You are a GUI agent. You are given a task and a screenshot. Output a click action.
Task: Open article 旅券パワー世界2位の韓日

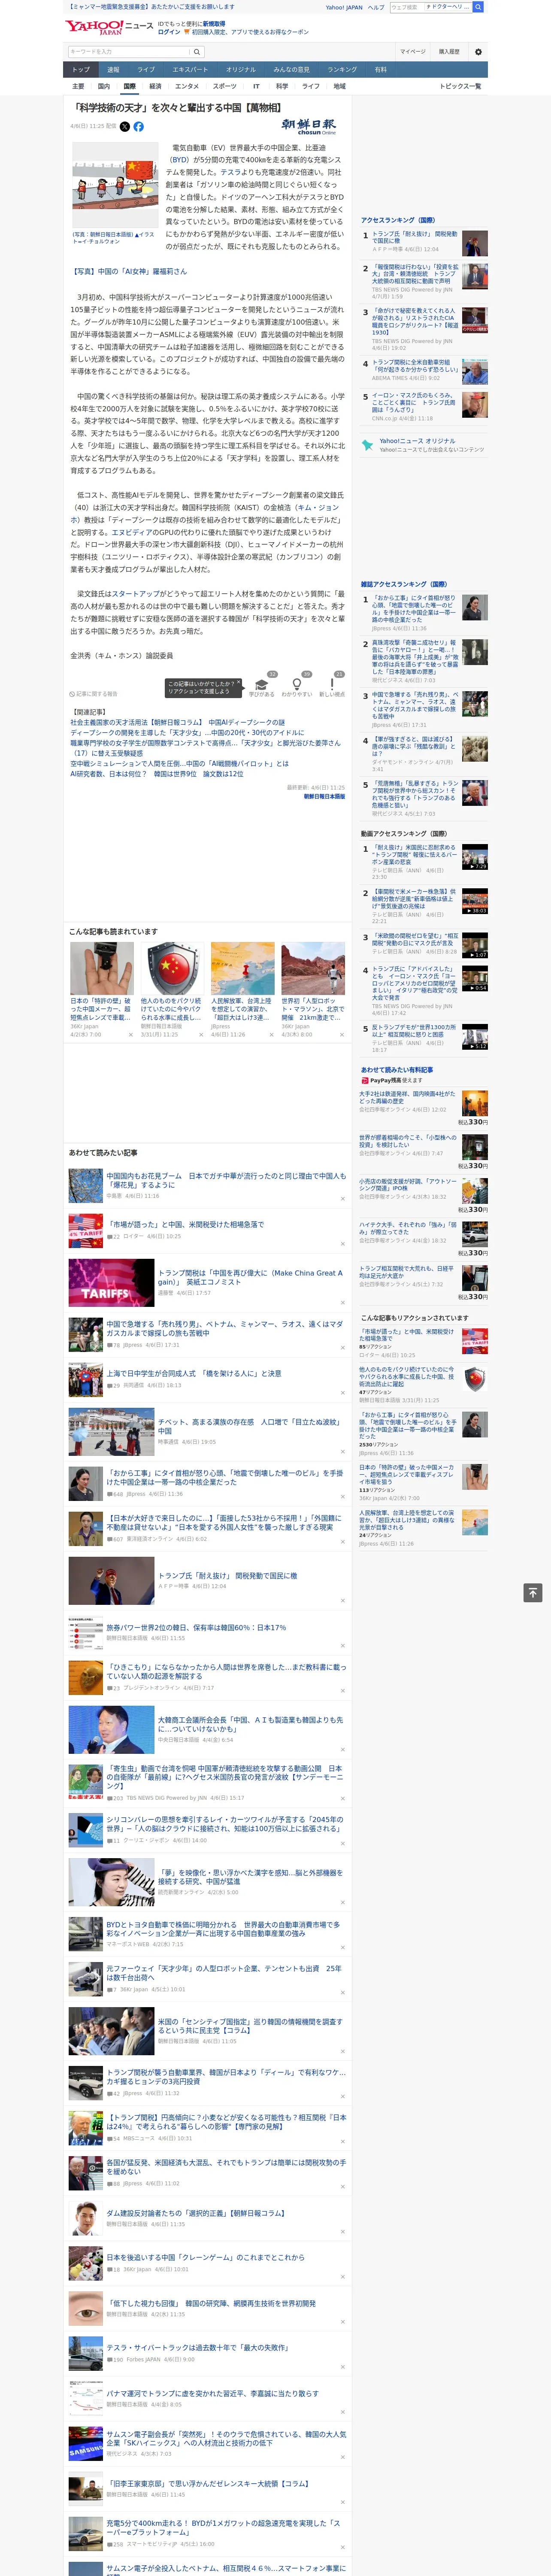pyautogui.click(x=196, y=1627)
